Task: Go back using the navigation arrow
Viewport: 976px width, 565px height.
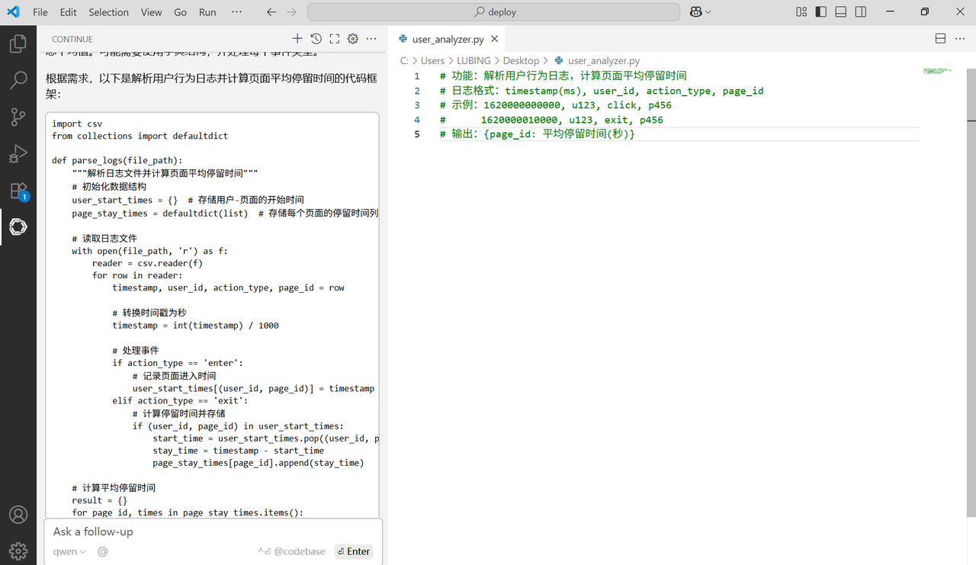Action: coord(272,12)
